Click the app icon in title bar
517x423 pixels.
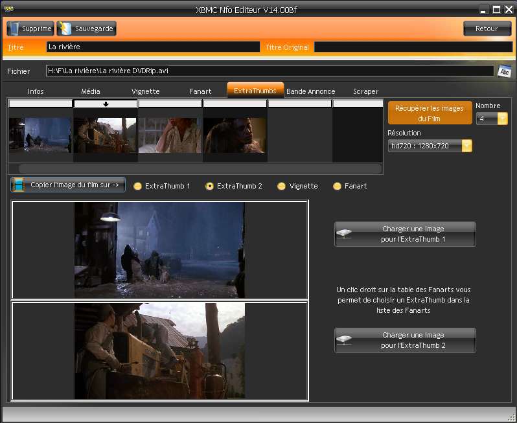point(9,9)
